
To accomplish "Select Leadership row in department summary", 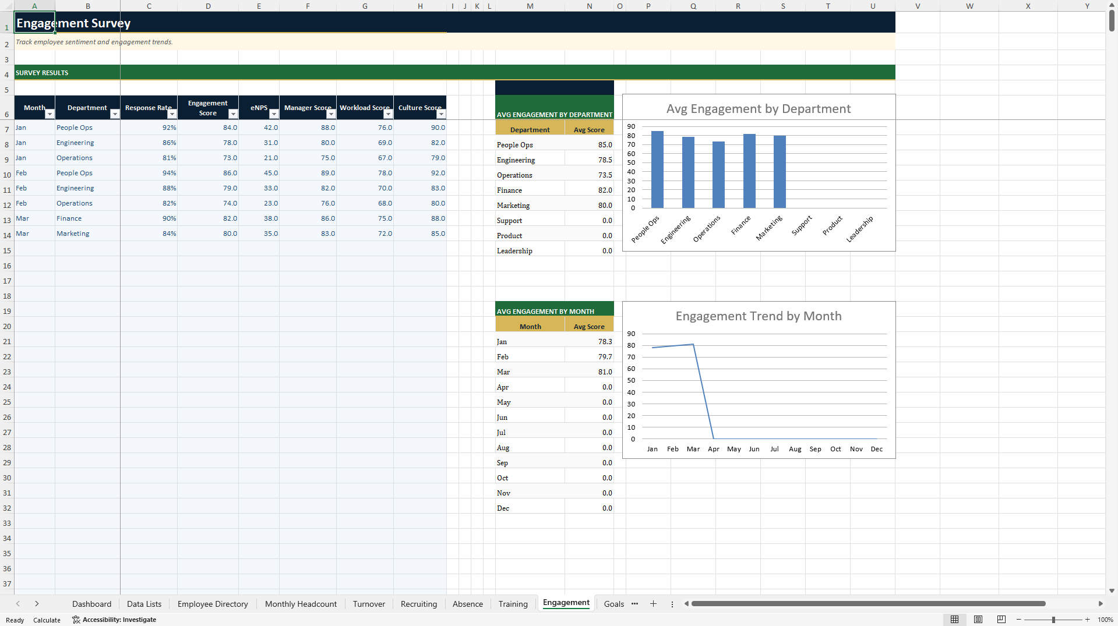I will click(x=554, y=251).
